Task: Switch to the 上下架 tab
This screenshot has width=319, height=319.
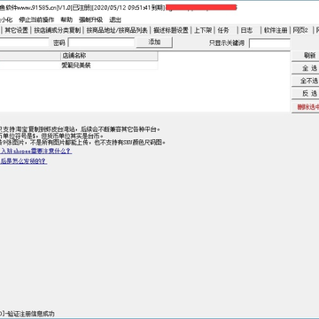Action: tap(203, 30)
